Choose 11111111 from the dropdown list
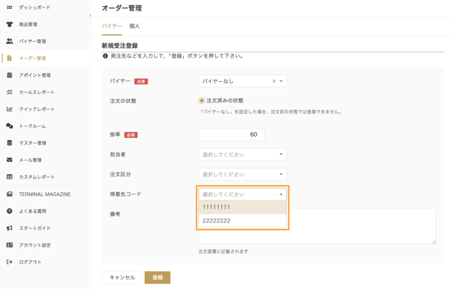460x289 pixels. coord(242,207)
